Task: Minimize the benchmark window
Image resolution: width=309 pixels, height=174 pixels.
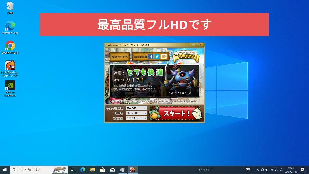Action: [193, 45]
